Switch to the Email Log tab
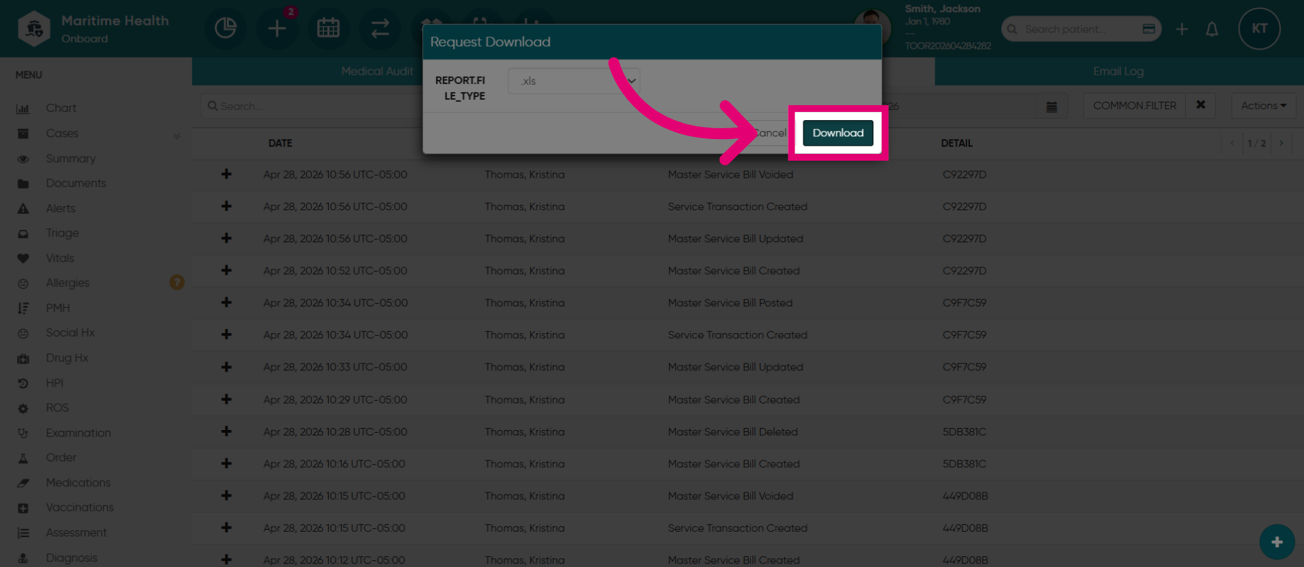This screenshot has height=567, width=1304. (1118, 71)
